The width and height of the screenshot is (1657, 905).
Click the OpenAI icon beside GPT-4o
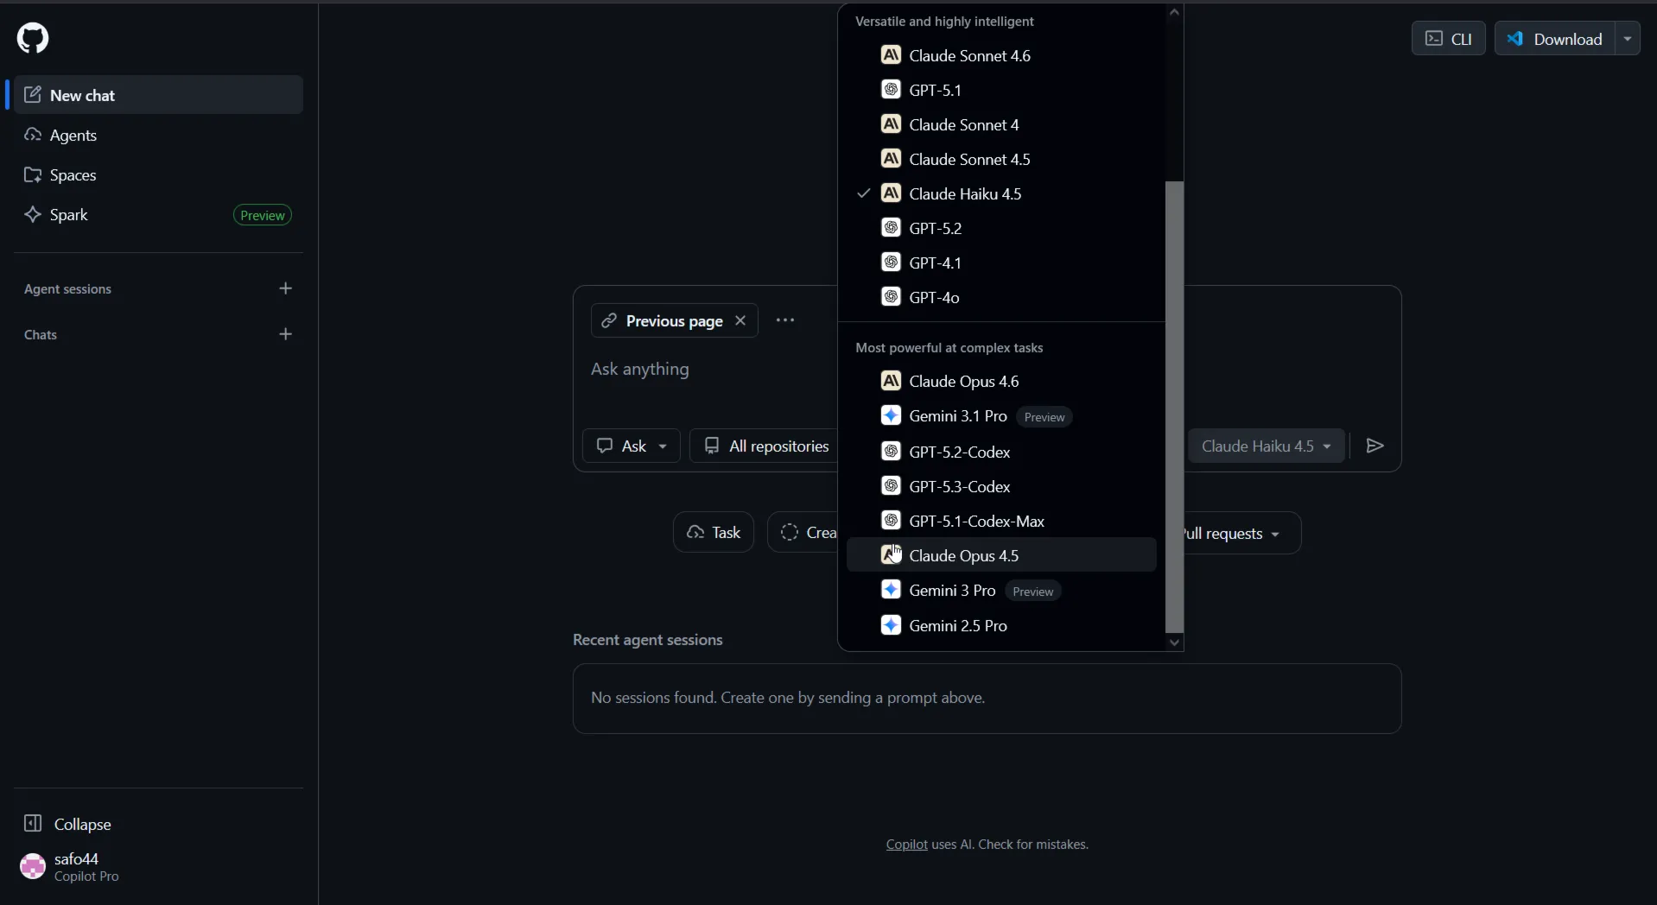click(x=891, y=297)
